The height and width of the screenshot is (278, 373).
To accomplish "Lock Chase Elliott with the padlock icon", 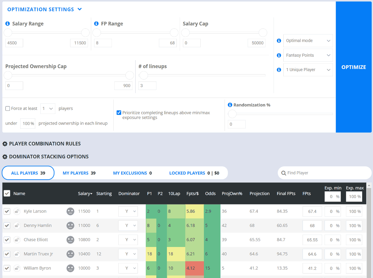I will [x=17, y=240].
